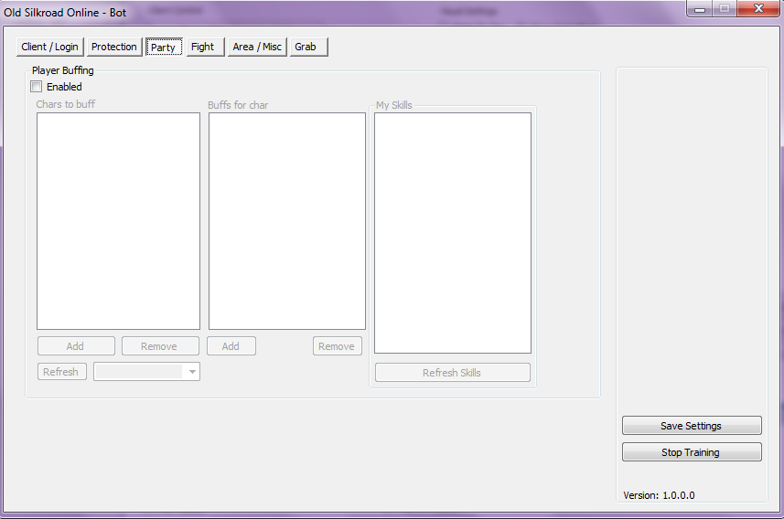Open the character dropdown next to Refresh

pos(146,372)
